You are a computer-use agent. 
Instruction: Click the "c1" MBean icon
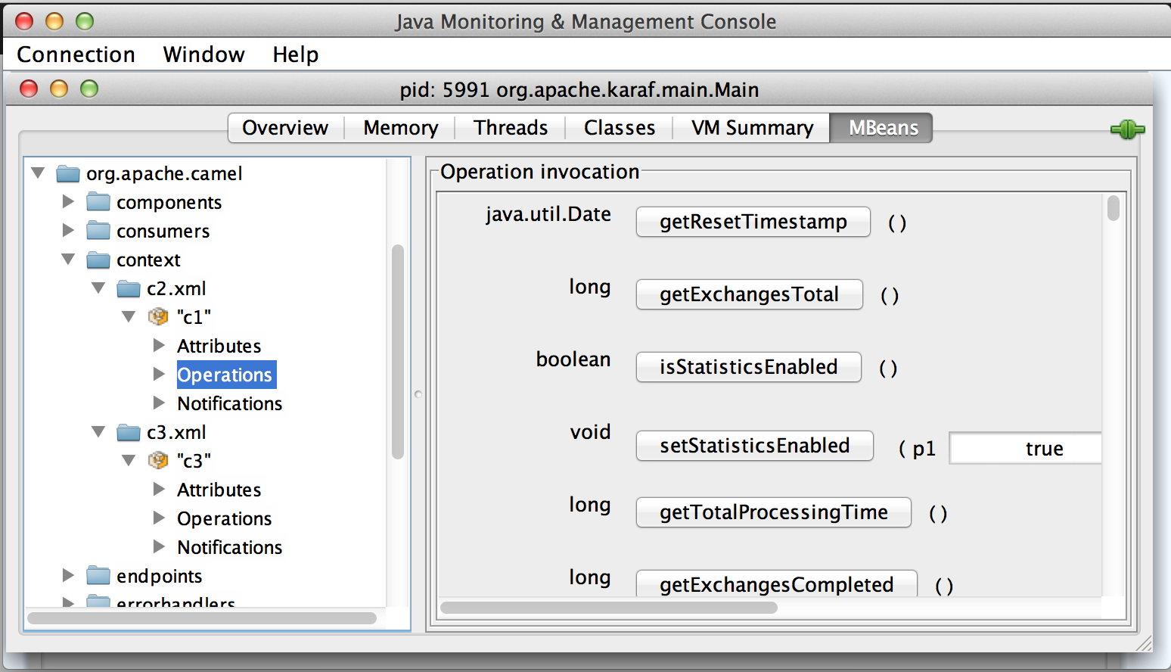158,316
